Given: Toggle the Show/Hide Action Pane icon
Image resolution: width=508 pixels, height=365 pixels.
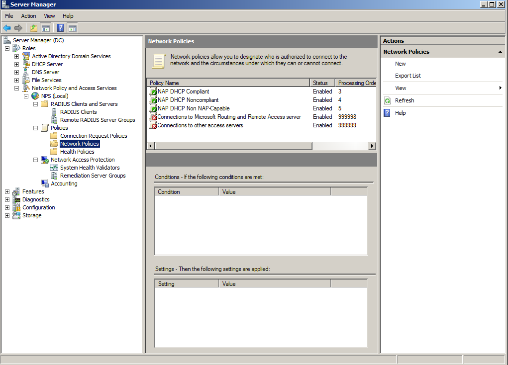Looking at the screenshot, I should [x=73, y=28].
